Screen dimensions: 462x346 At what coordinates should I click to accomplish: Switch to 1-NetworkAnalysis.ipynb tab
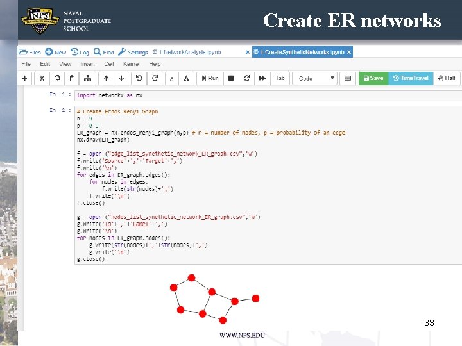click(x=187, y=53)
